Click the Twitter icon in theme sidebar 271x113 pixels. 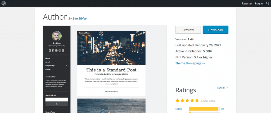[x=50, y=50]
